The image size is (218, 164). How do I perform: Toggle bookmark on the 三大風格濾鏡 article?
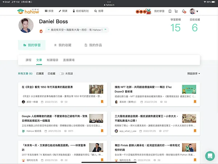pyautogui.click(x=195, y=131)
